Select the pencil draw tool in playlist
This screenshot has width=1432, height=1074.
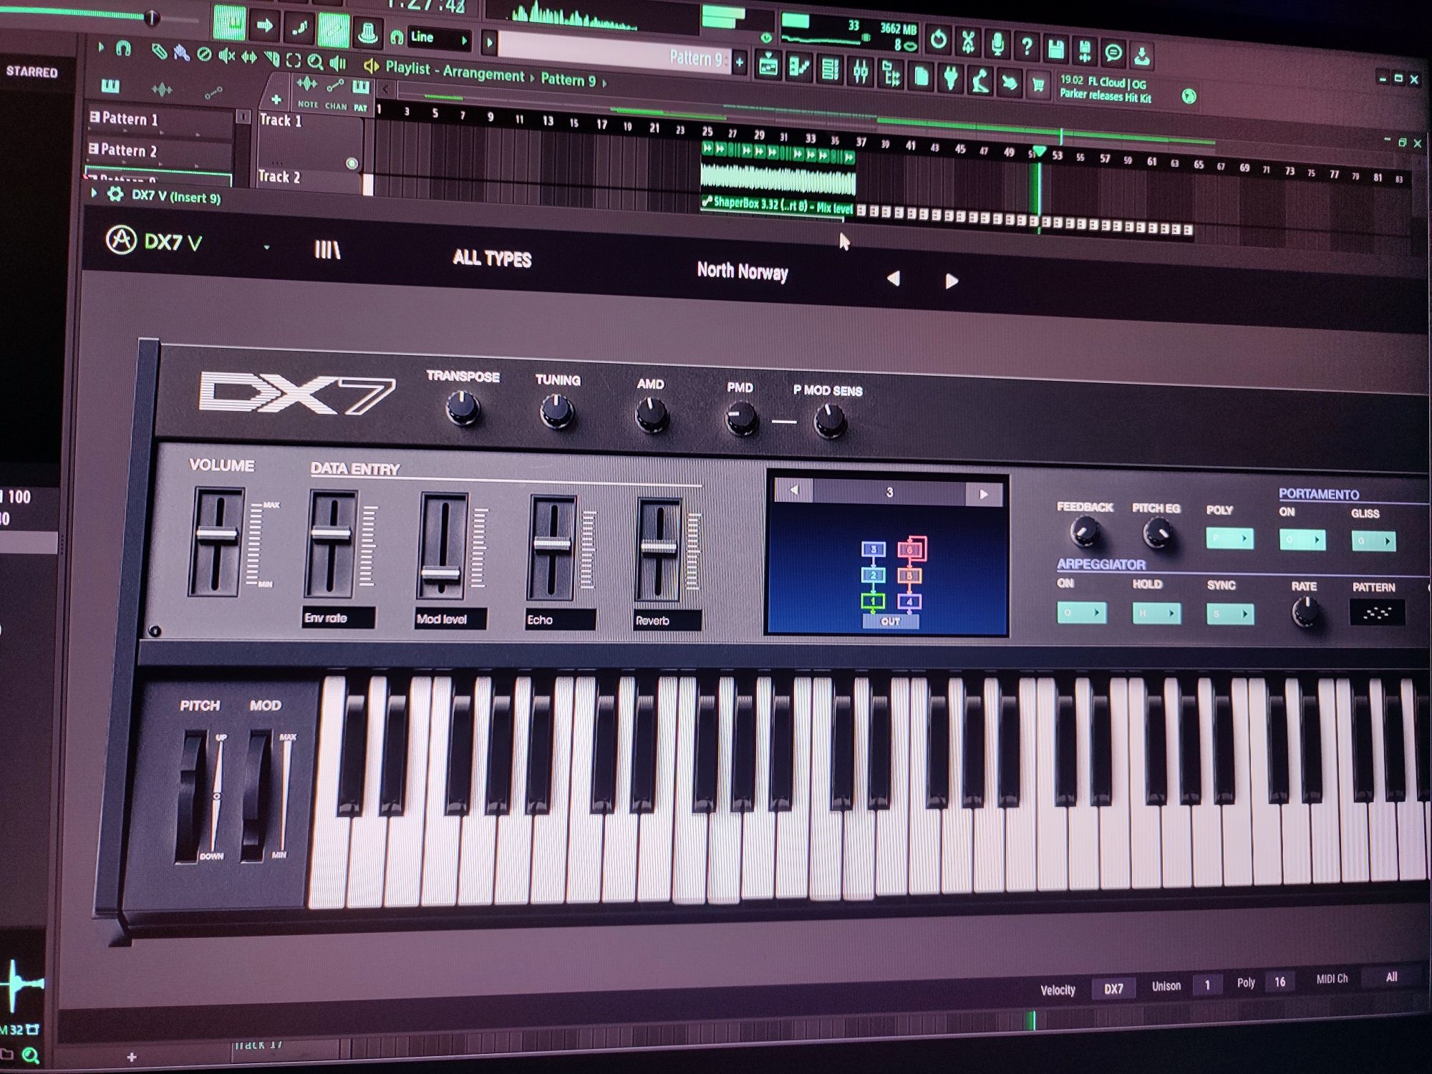point(159,52)
